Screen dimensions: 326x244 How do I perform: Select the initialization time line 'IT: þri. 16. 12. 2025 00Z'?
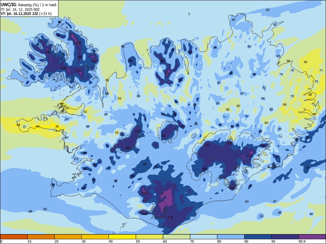click(x=20, y=9)
